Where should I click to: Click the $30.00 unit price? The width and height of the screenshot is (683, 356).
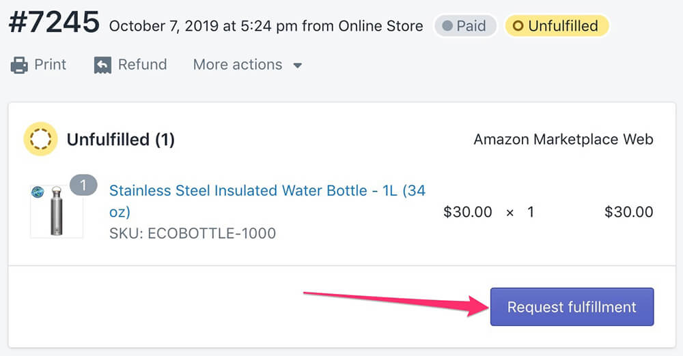click(467, 212)
